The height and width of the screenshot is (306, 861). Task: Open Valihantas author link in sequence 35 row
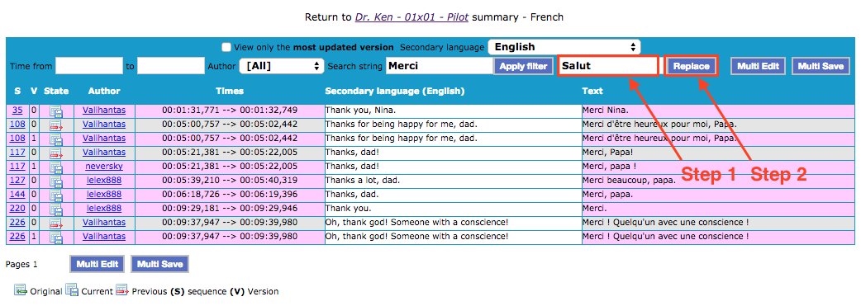(104, 111)
